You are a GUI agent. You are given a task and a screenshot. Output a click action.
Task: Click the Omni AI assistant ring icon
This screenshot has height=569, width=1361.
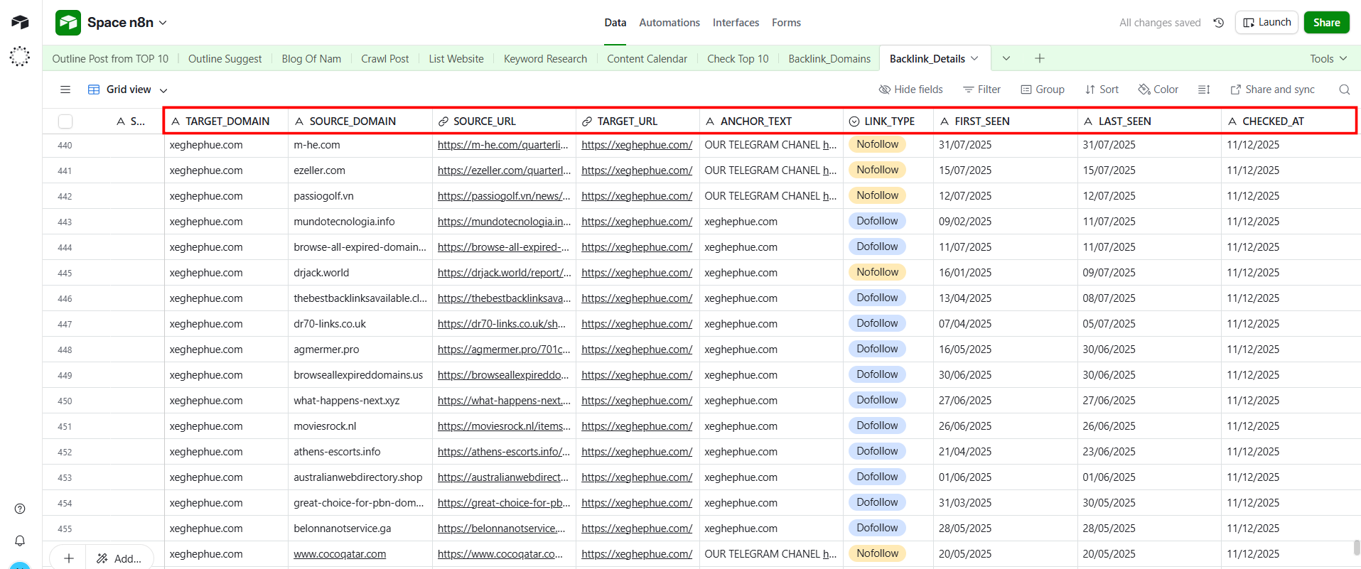(x=20, y=56)
